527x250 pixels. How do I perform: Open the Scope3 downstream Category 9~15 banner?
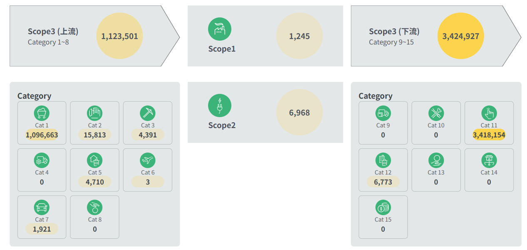[436, 36]
